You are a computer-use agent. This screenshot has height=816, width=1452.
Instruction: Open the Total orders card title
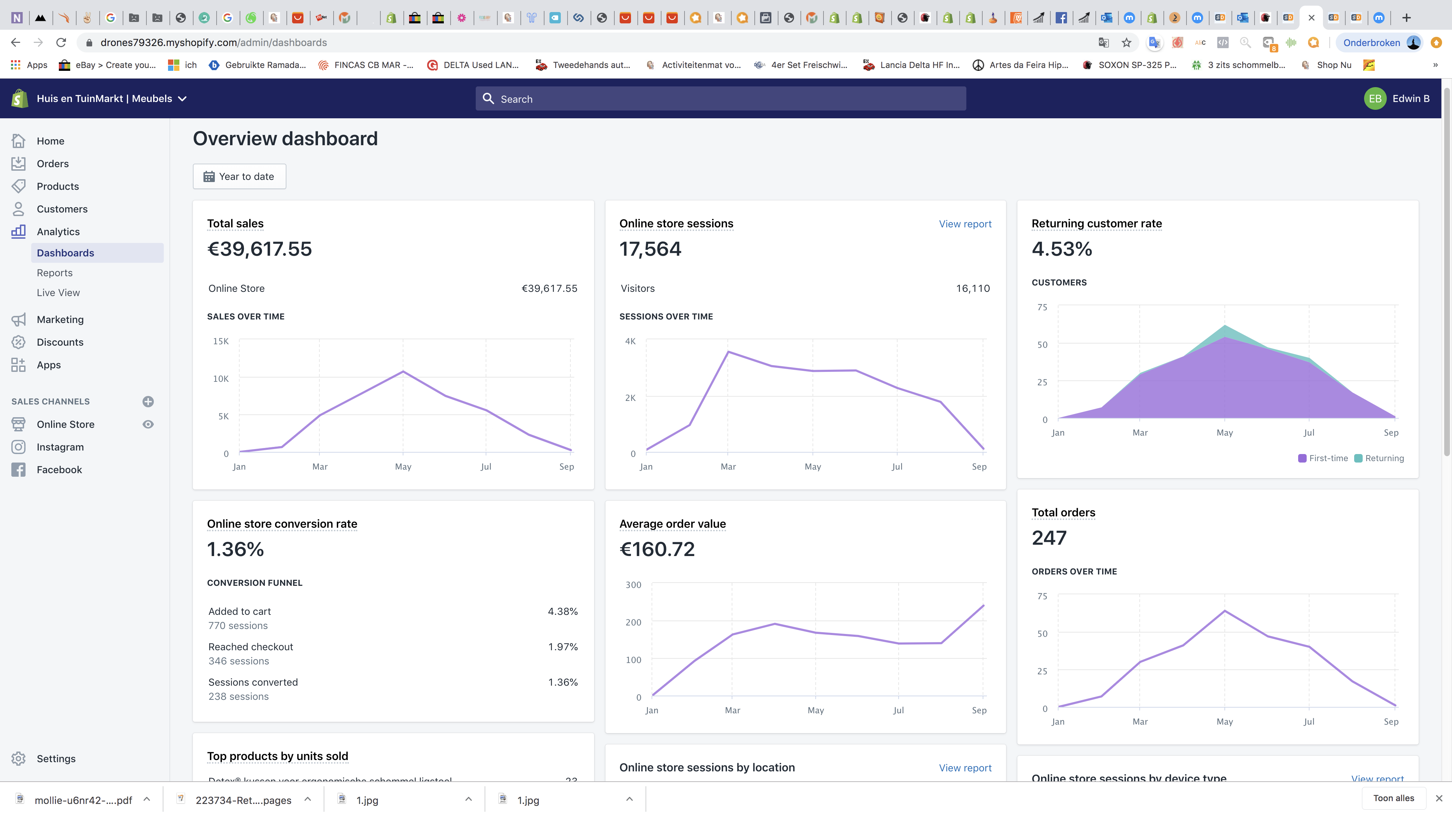coord(1063,512)
